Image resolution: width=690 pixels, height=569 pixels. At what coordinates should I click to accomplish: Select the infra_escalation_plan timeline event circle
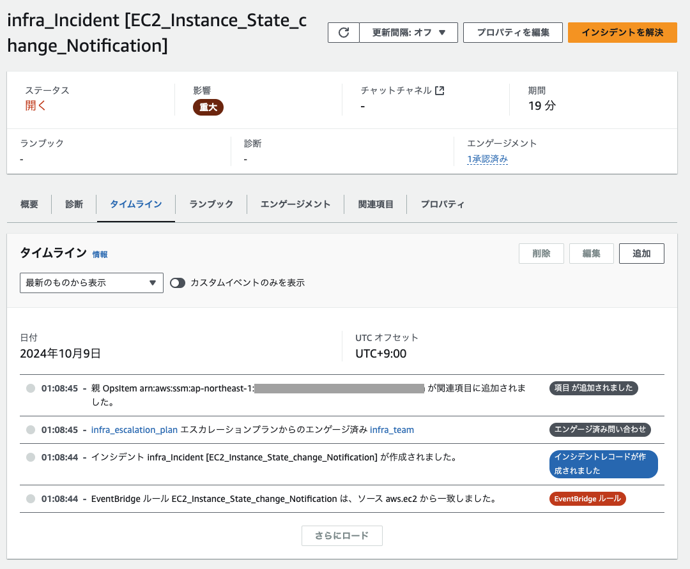(x=31, y=430)
